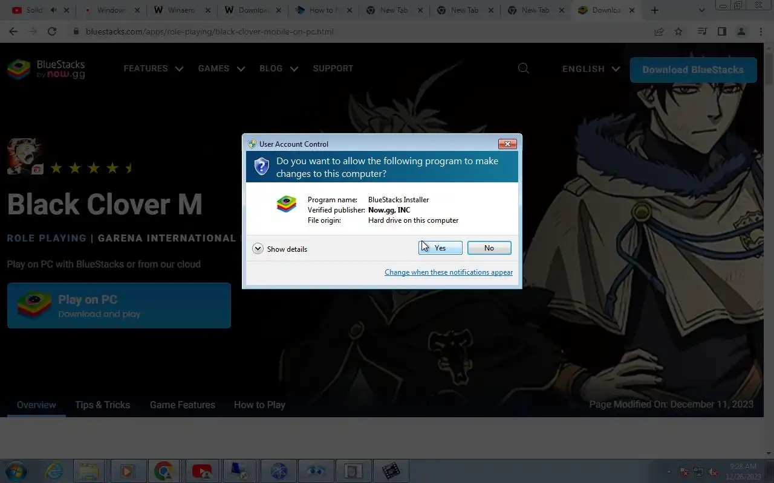Click the 'BlueStacks Installer' program name text
Screen dimensions: 774x483
pyautogui.click(x=398, y=200)
